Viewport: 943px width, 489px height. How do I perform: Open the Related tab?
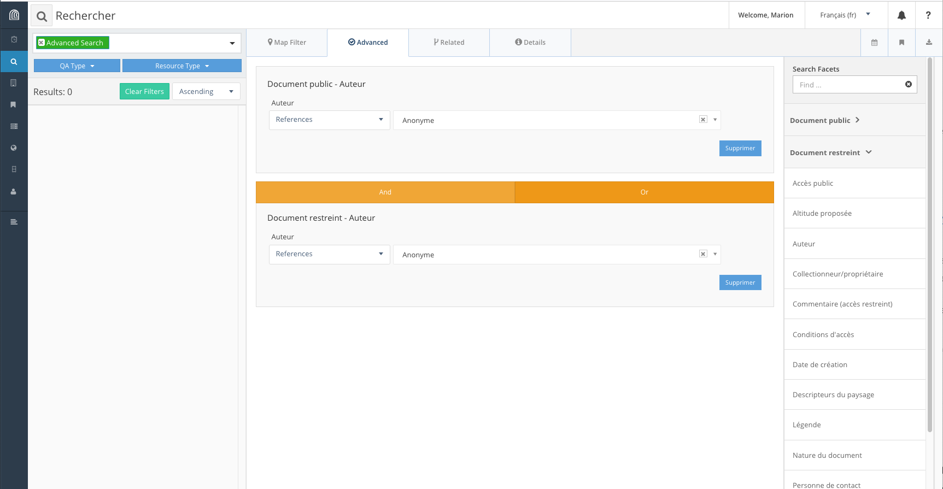[x=449, y=43]
